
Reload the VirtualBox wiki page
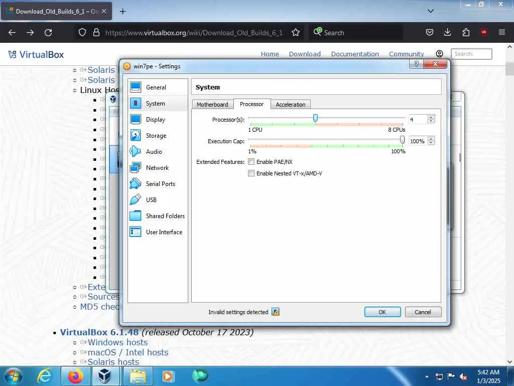coord(48,33)
